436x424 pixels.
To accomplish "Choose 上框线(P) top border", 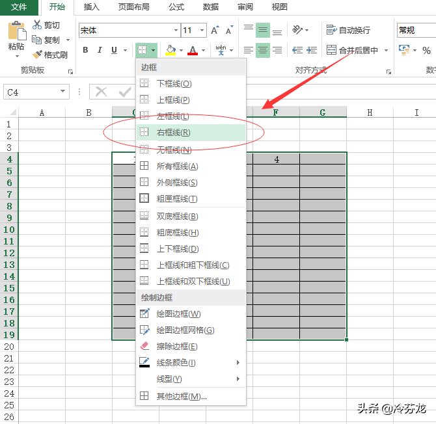I will (191, 99).
